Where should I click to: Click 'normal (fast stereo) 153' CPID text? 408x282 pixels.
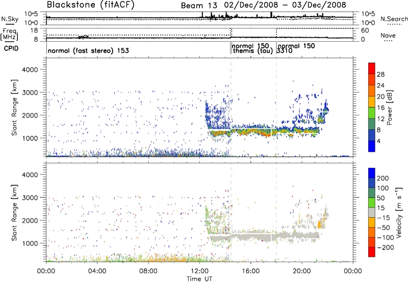88,50
